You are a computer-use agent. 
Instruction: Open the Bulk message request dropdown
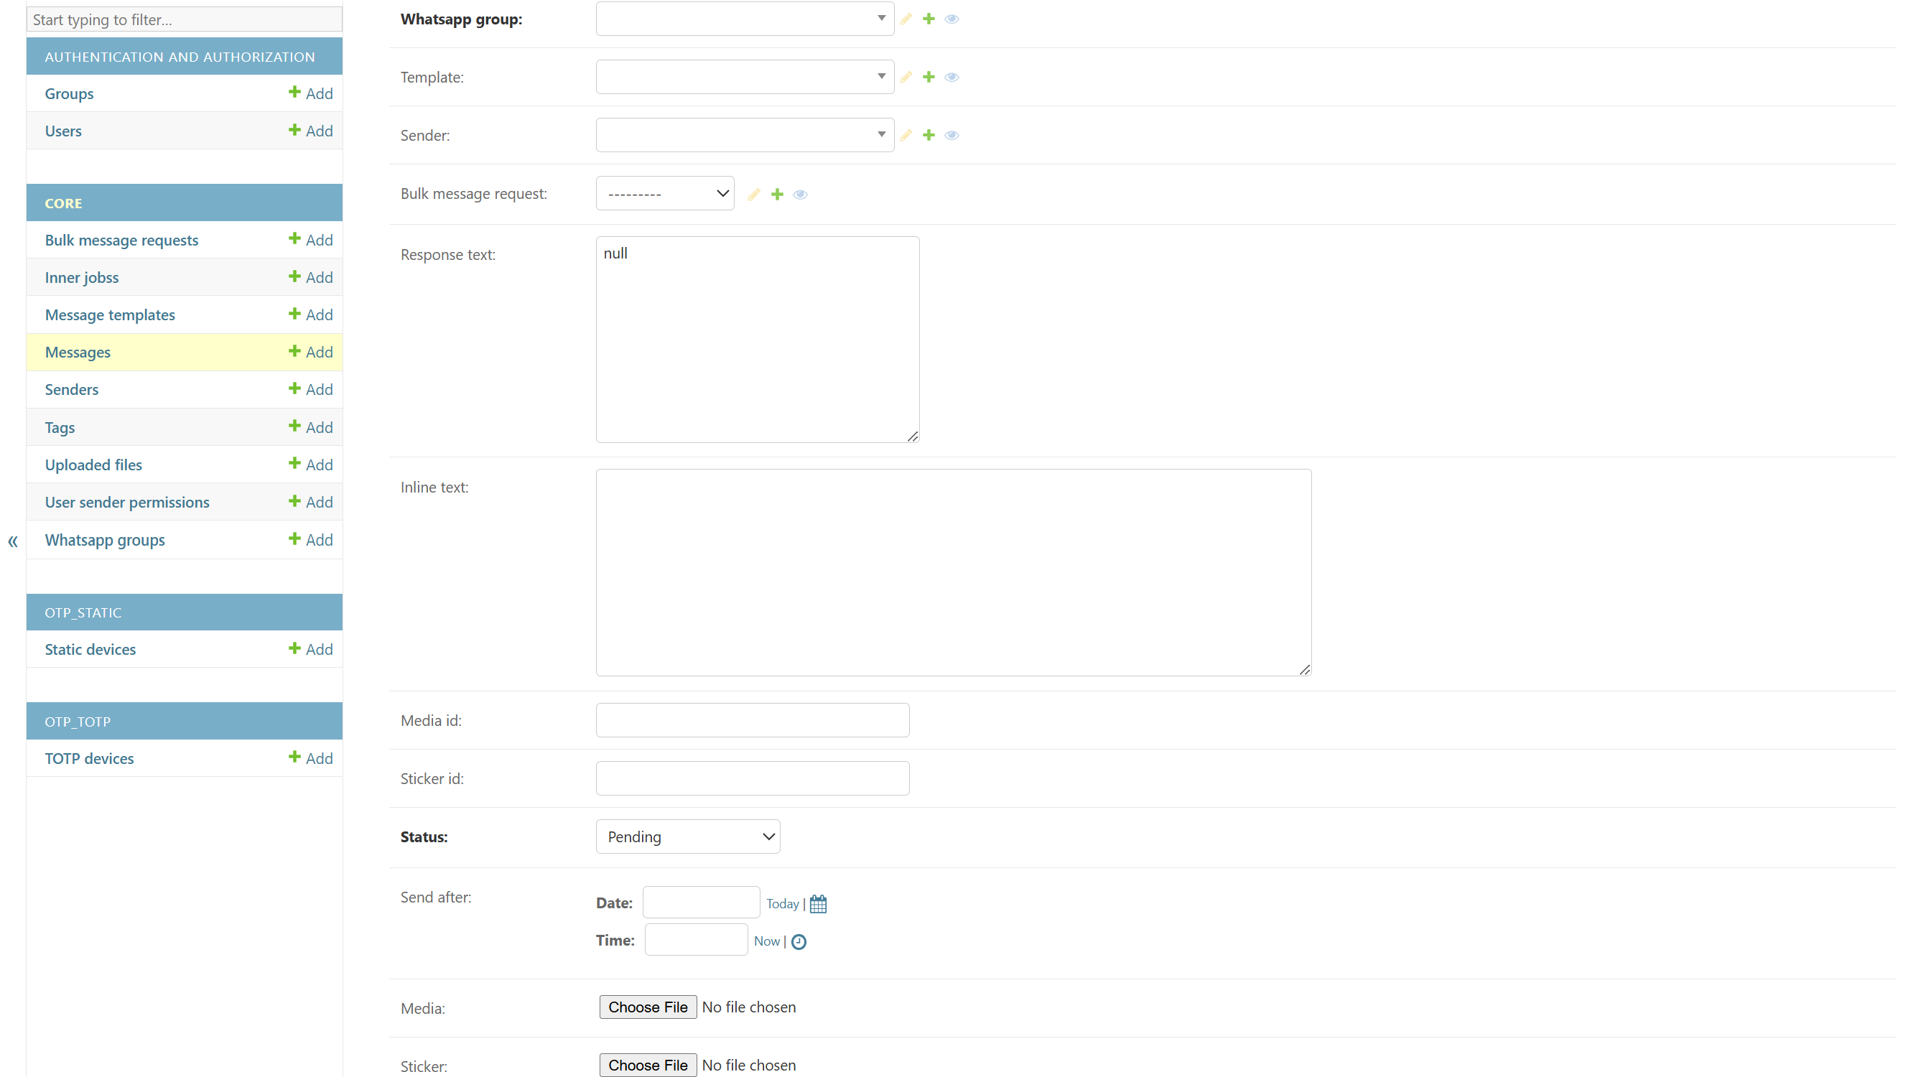coord(665,194)
